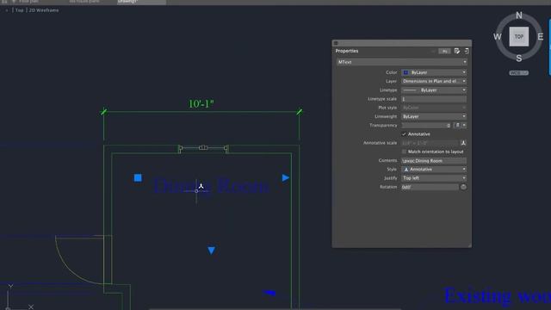Switch to the active drawing tab

[x=141, y=2]
